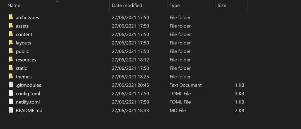The width and height of the screenshot is (301, 129).
Task: Select the resources folder icon
Action: [x=11, y=60]
